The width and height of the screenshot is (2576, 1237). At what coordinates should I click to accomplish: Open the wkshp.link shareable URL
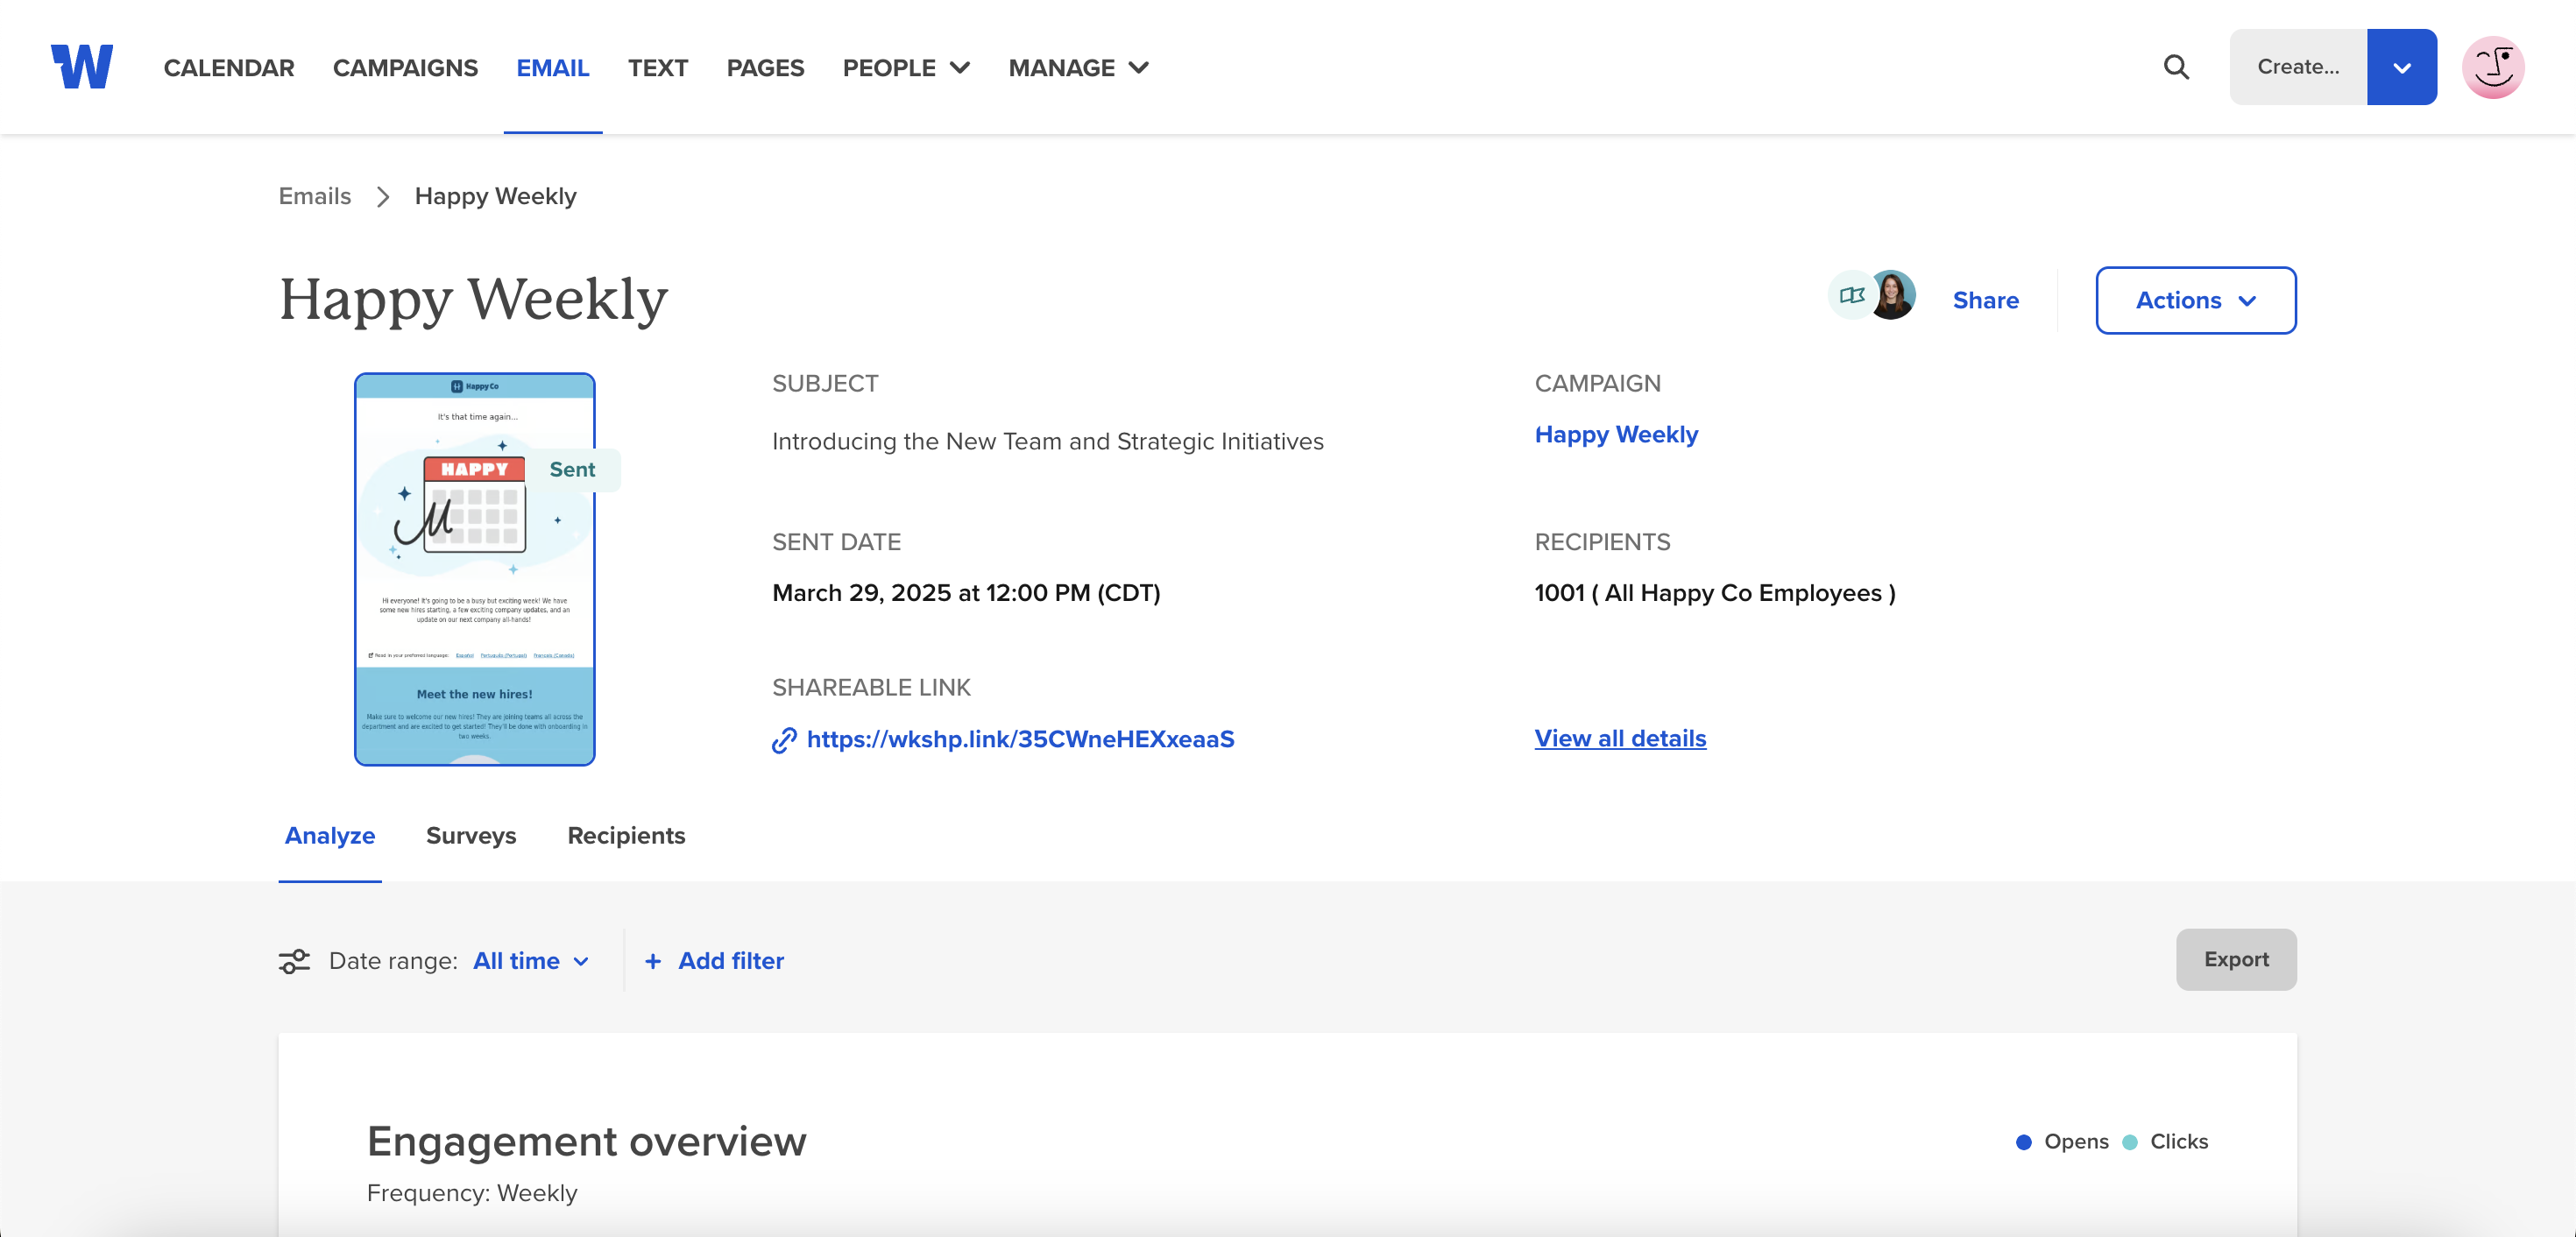click(1020, 740)
